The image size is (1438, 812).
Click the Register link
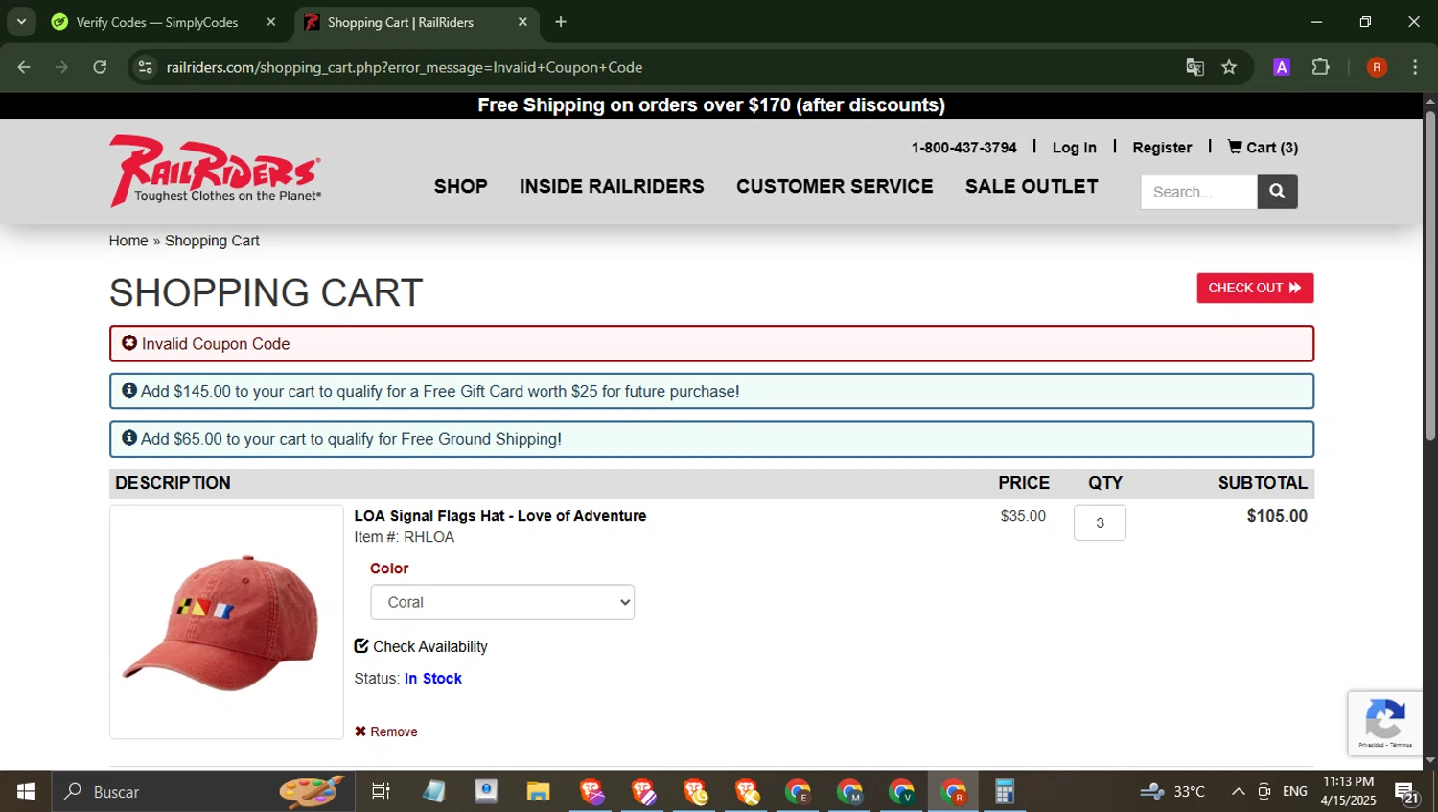tap(1162, 147)
